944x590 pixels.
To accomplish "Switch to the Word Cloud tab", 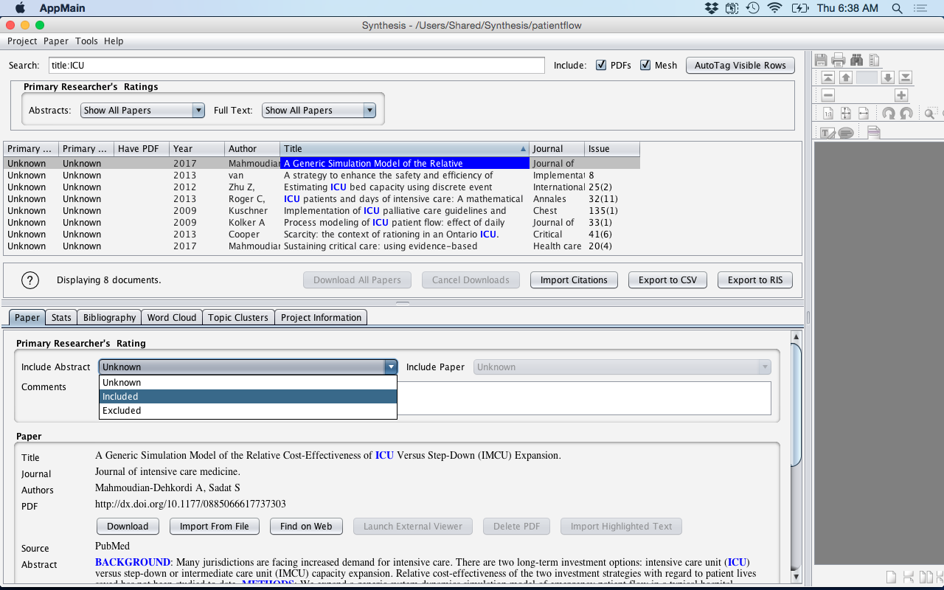I will [x=171, y=317].
